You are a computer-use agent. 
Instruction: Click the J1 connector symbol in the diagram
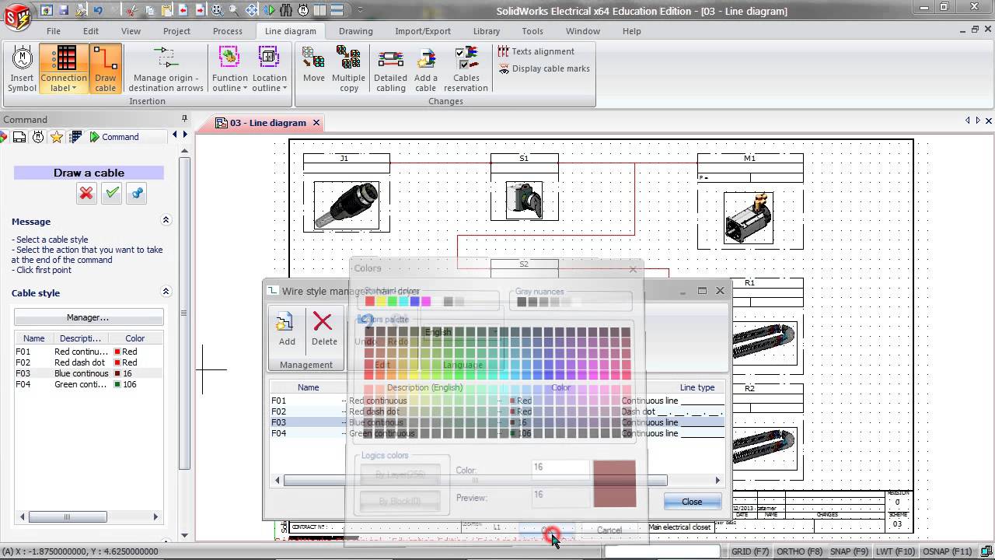click(x=346, y=206)
